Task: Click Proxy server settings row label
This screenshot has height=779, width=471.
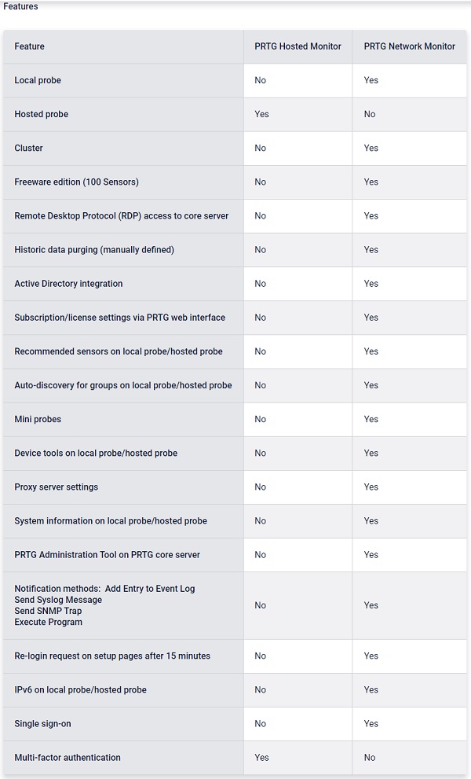Action: (x=56, y=487)
